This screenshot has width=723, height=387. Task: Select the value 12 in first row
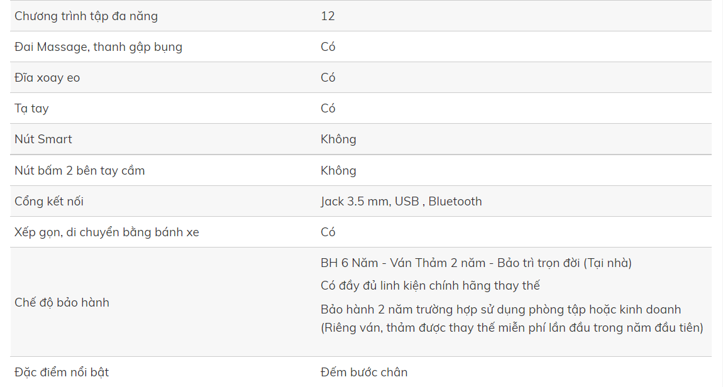(328, 16)
